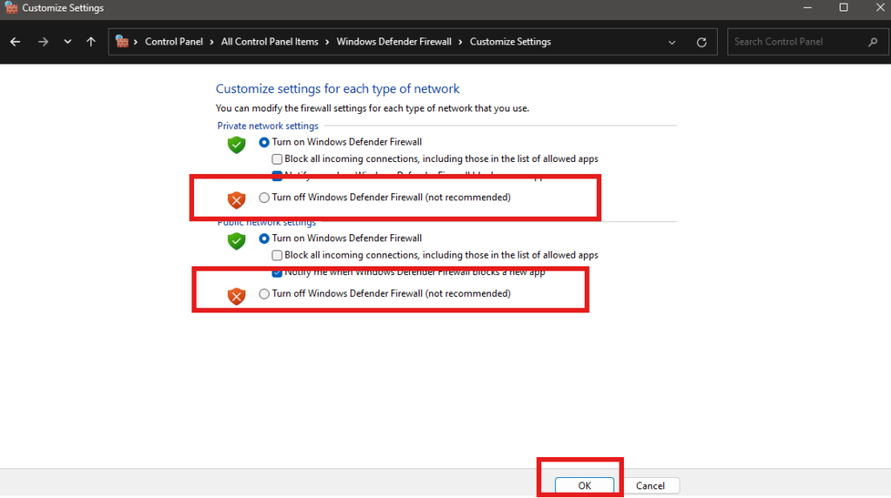Go back with the left arrow button
The image size is (891, 498).
16,42
